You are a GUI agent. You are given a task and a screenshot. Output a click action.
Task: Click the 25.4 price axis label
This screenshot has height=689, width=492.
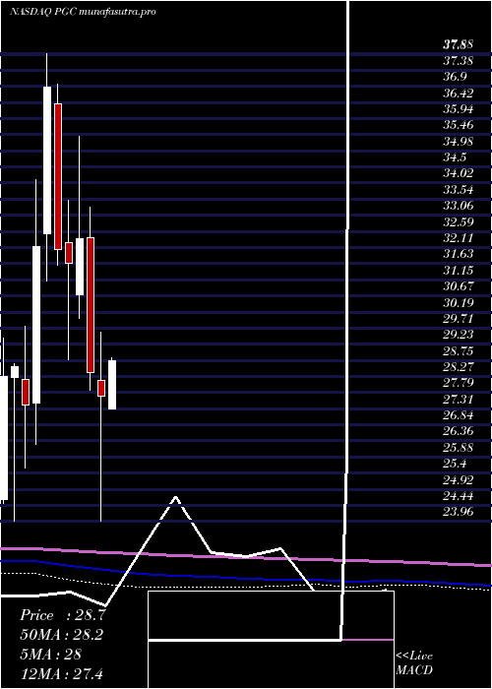(x=455, y=464)
